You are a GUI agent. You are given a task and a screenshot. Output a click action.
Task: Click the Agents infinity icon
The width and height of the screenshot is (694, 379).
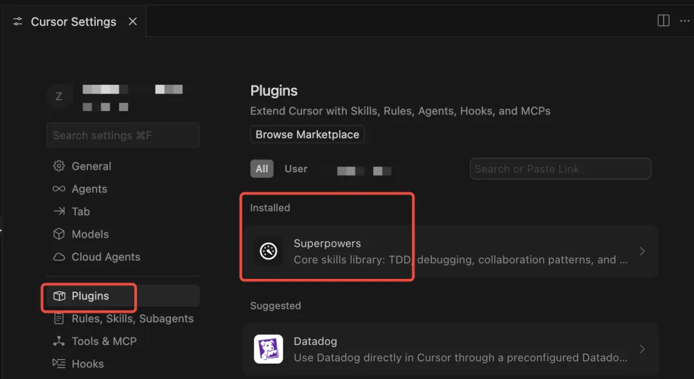point(59,189)
